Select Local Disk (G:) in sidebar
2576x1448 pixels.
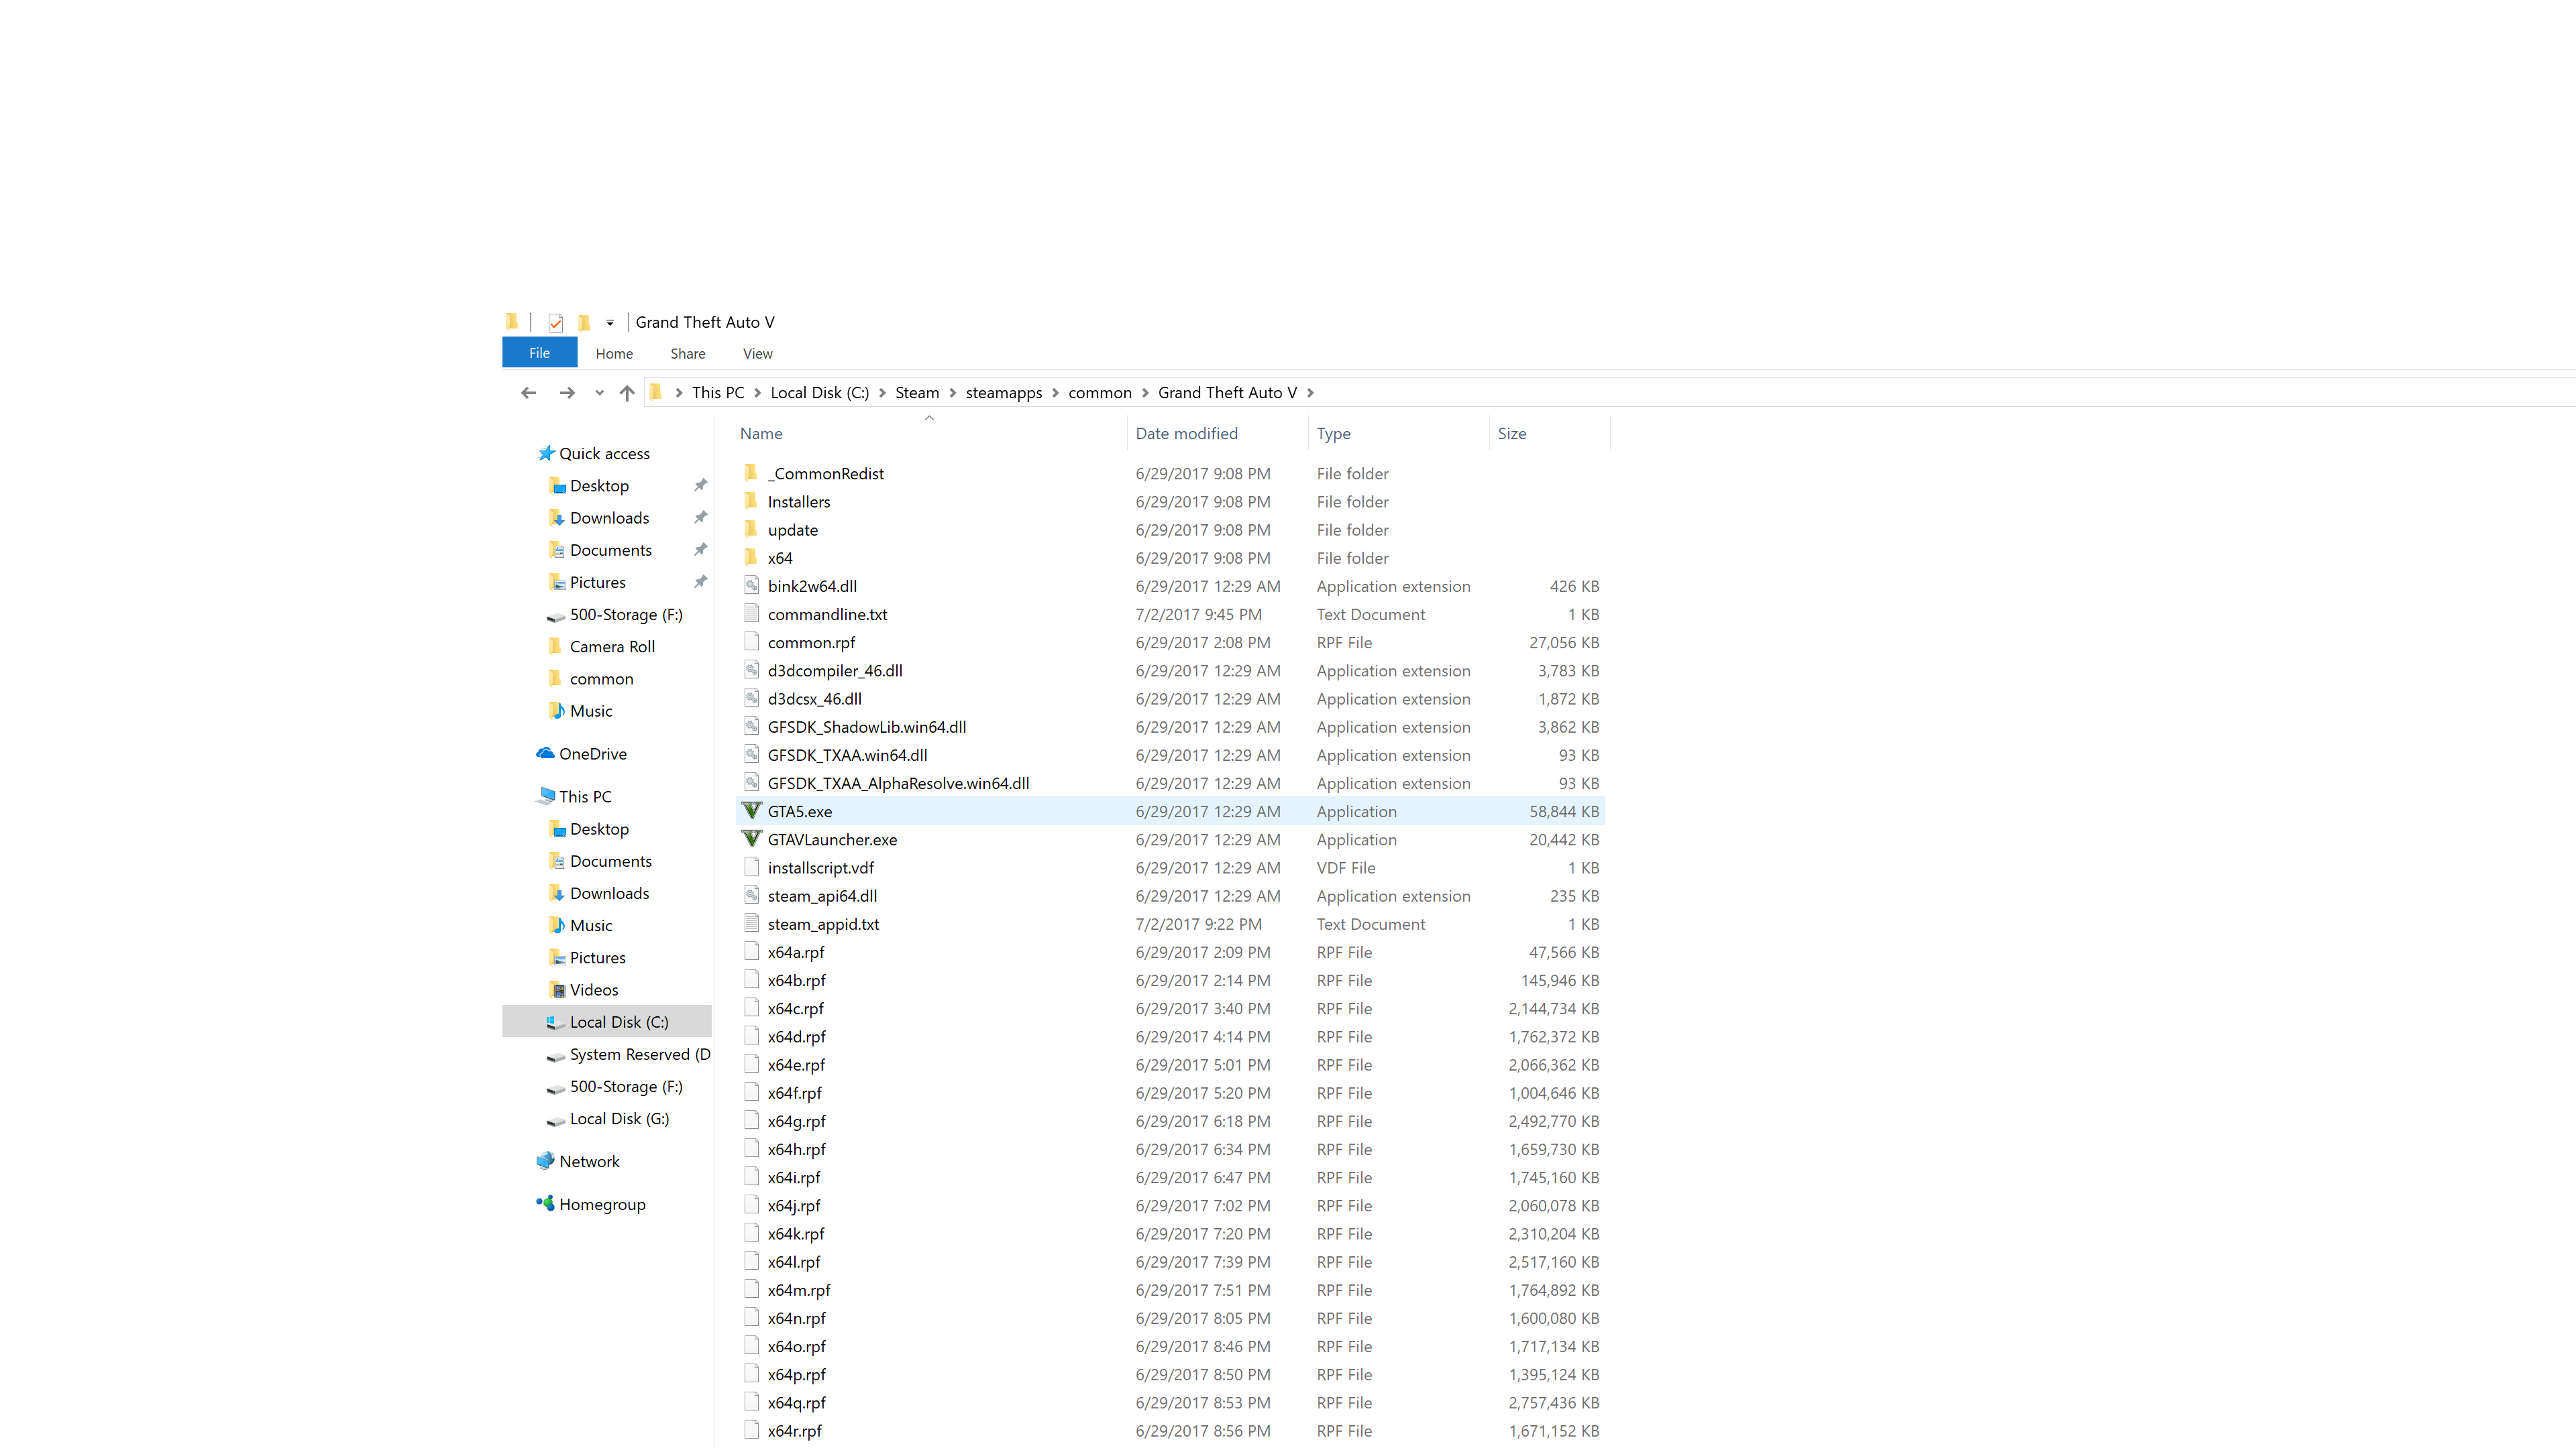620,1120
